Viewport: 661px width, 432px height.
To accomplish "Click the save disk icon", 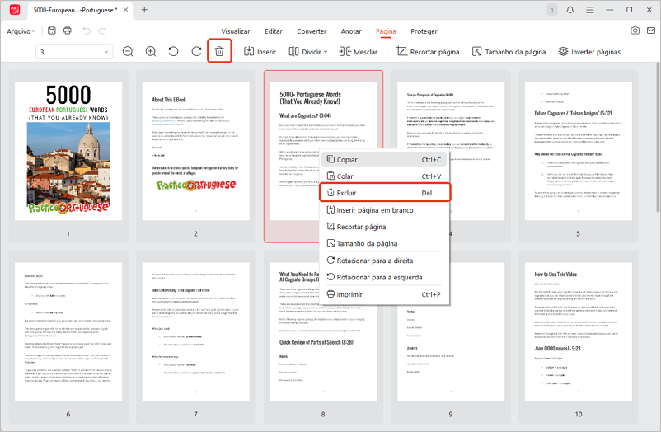I will point(51,31).
